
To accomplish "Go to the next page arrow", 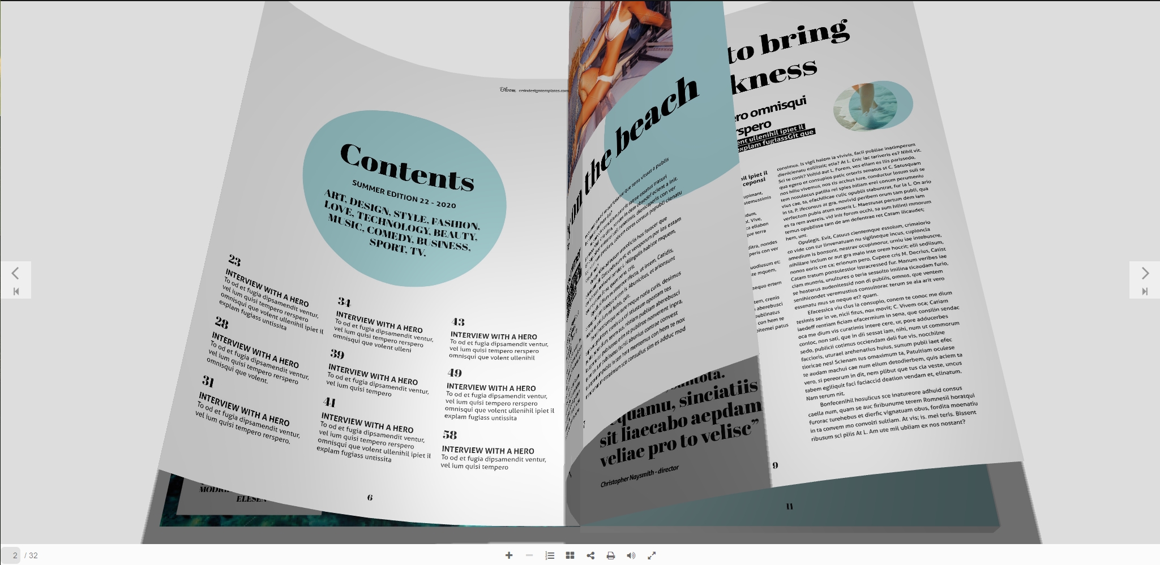I will point(1145,273).
